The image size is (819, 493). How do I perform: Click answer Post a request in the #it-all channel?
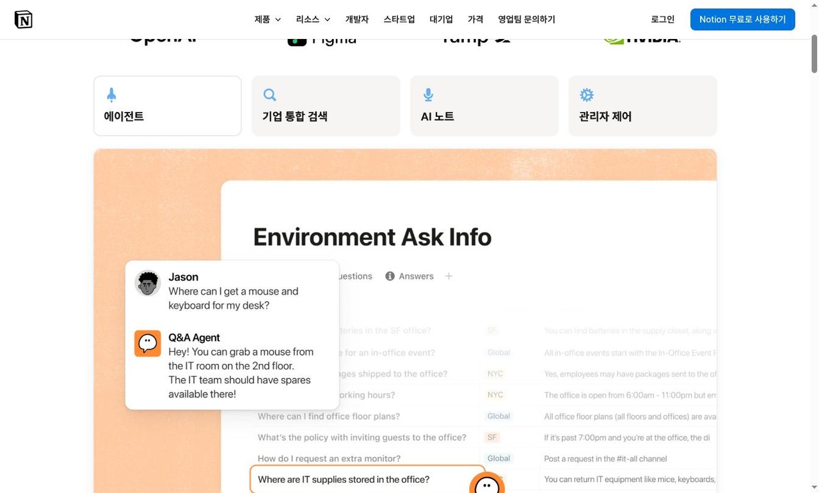(605, 458)
